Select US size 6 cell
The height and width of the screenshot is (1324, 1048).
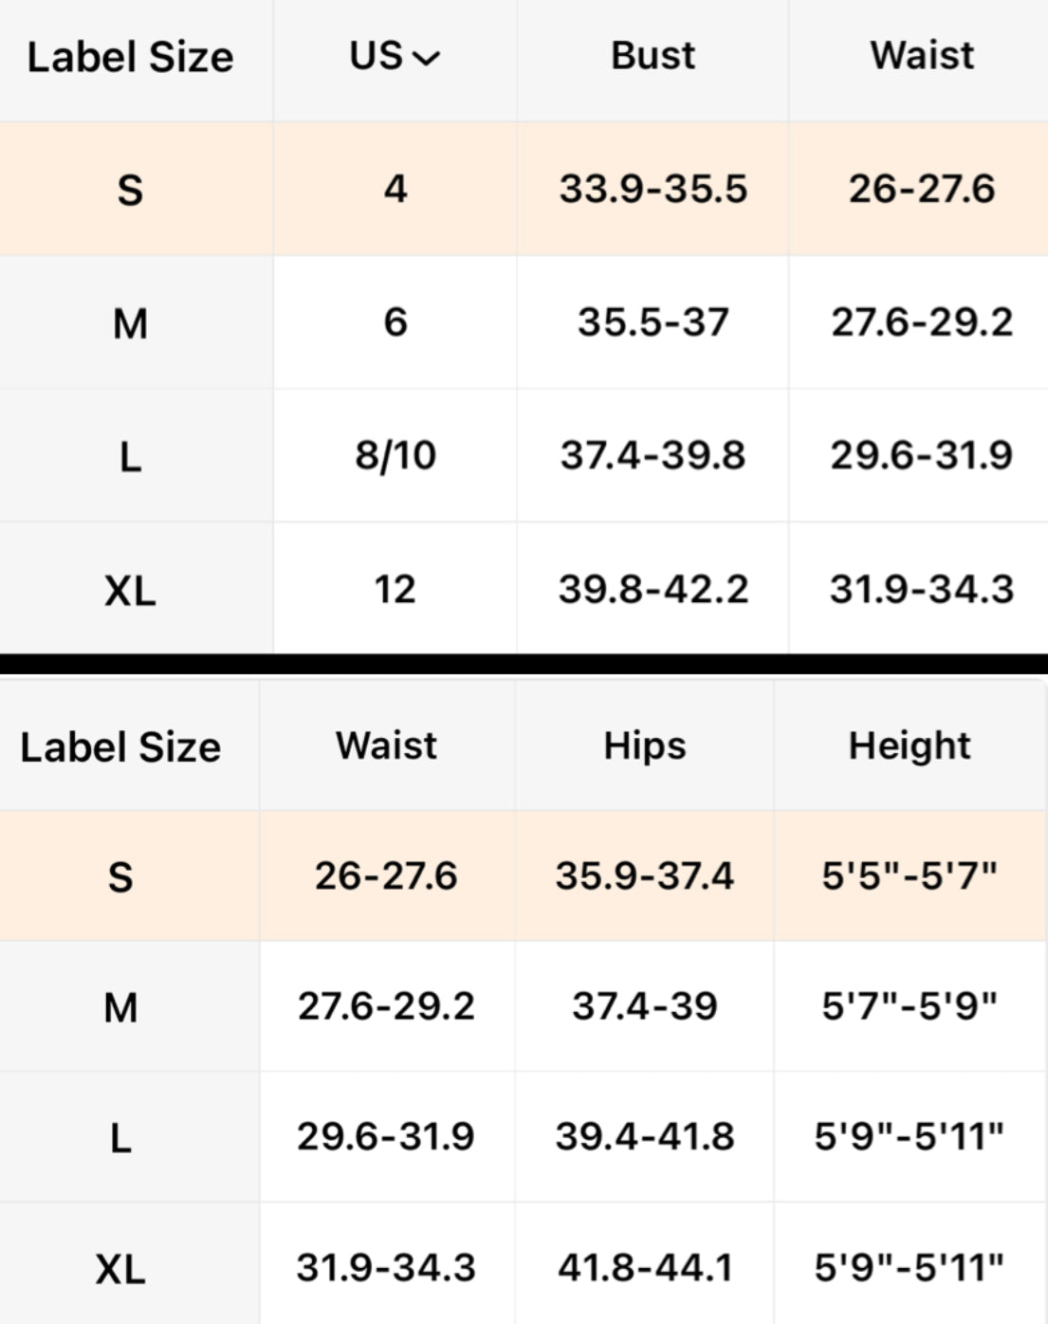tap(395, 322)
